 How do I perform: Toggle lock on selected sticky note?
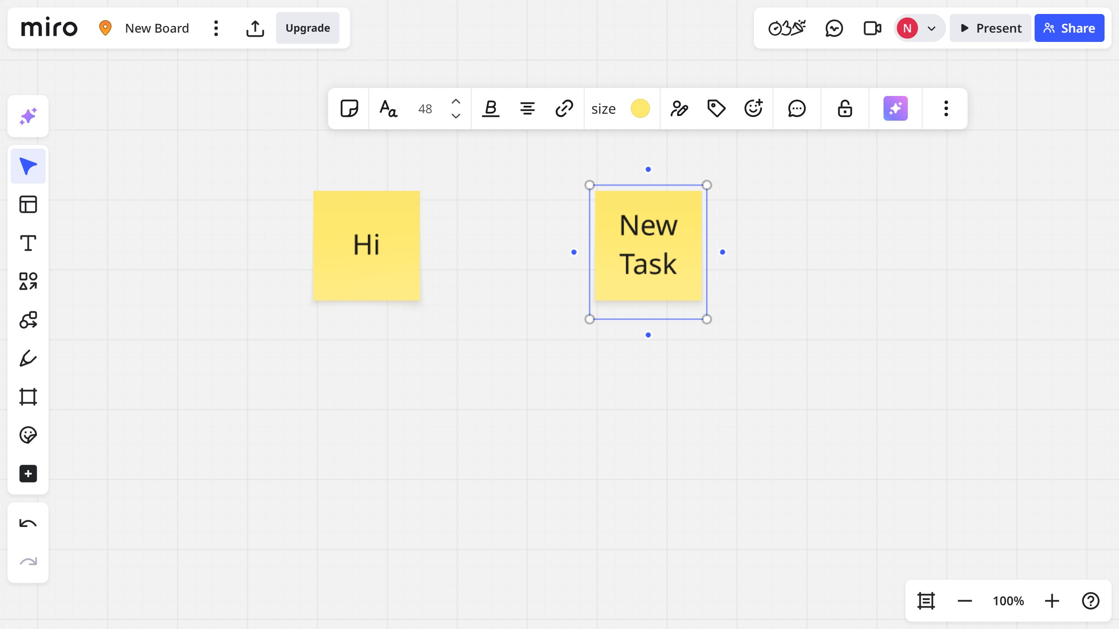click(x=845, y=109)
